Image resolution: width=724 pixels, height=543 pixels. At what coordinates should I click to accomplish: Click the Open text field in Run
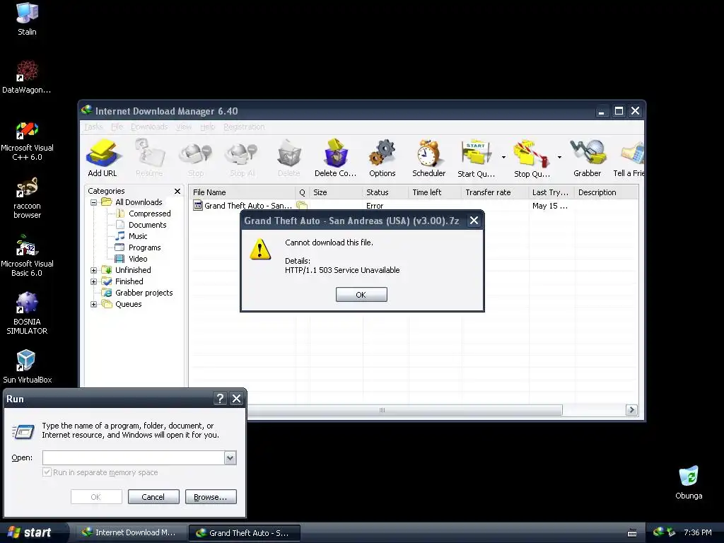click(x=134, y=457)
